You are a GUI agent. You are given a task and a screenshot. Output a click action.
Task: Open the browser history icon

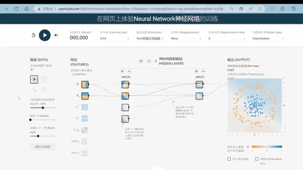click(x=293, y=9)
